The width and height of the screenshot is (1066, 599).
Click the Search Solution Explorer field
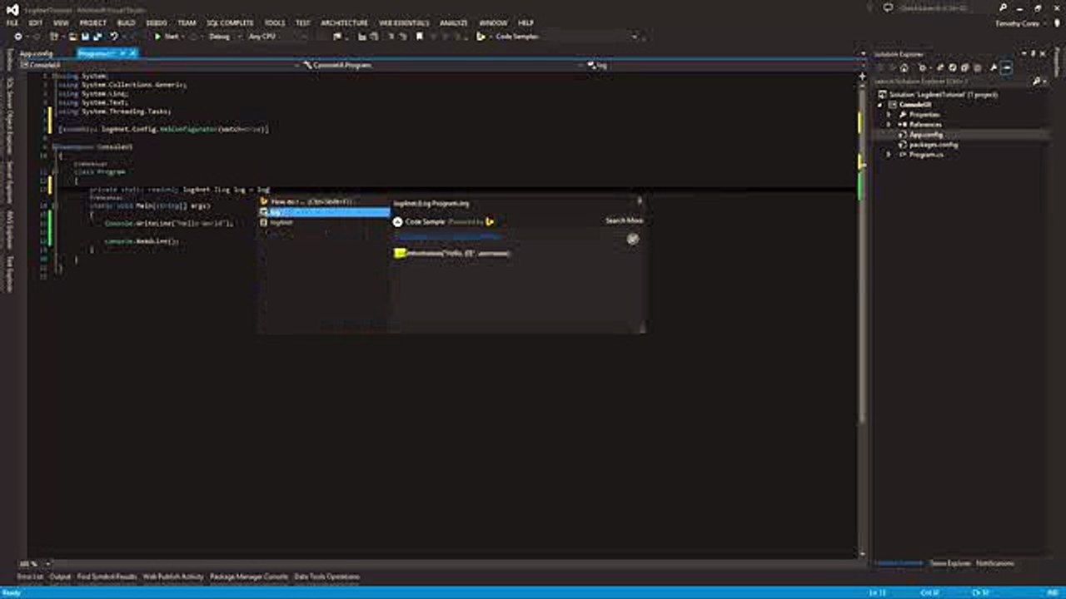pyautogui.click(x=951, y=82)
